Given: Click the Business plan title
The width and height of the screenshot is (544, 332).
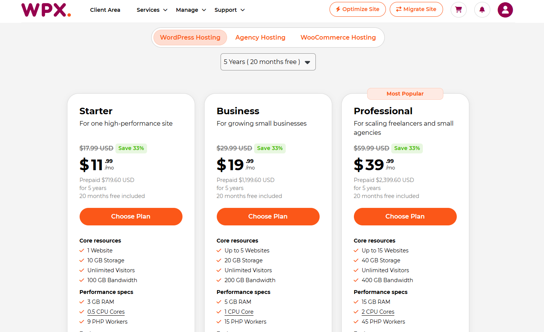Looking at the screenshot, I should (238, 111).
